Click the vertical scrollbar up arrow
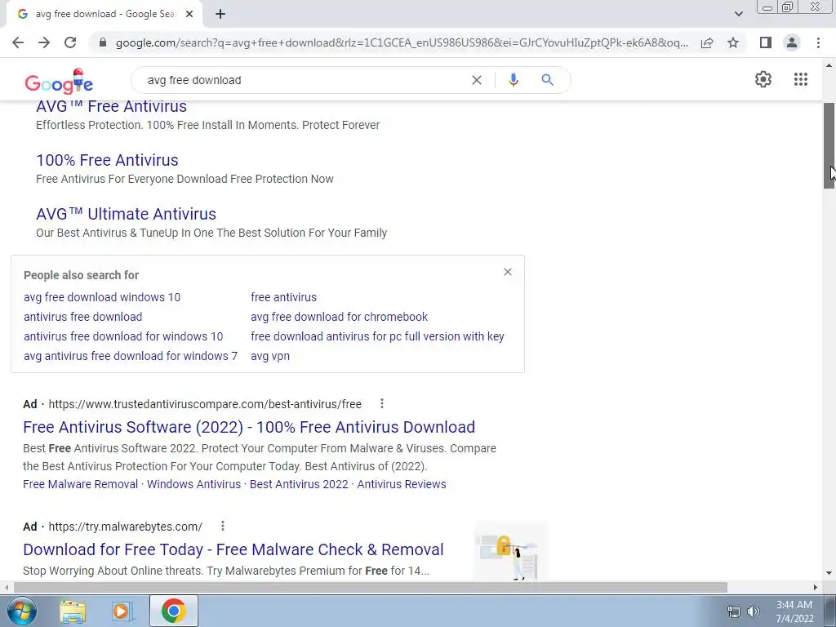The image size is (836, 627). point(829,65)
